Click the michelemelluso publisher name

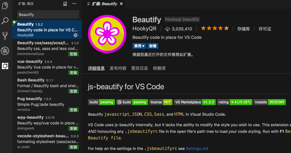coord(31,54)
